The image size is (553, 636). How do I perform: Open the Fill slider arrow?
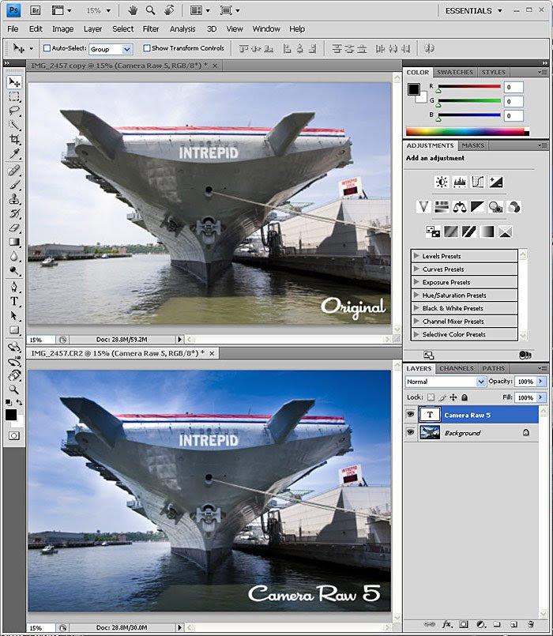[541, 397]
